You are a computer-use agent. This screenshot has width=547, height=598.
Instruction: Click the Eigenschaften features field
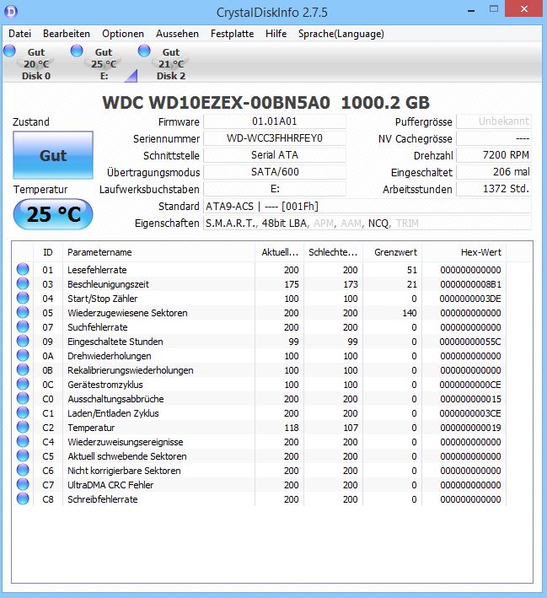(367, 224)
